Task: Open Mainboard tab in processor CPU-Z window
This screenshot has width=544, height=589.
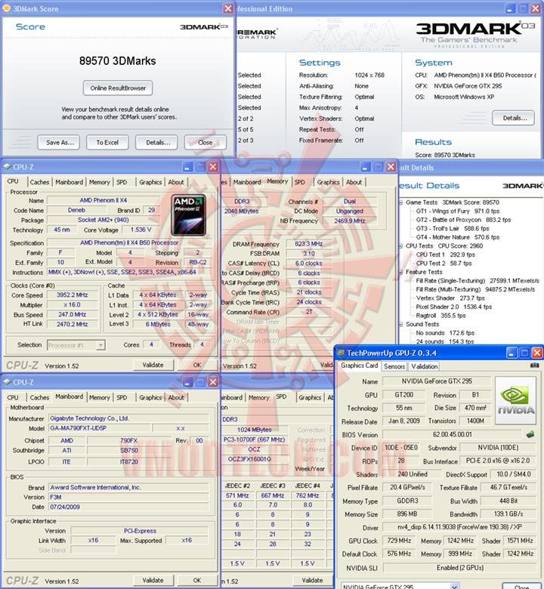Action: [x=70, y=182]
